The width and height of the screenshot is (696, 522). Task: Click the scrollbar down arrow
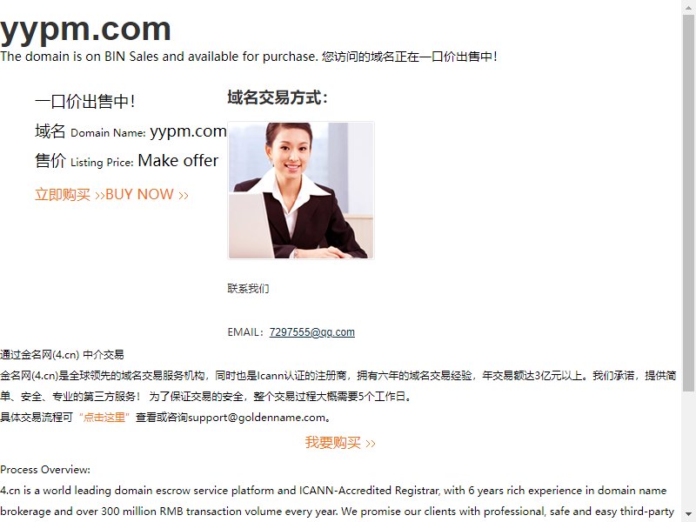(688, 515)
